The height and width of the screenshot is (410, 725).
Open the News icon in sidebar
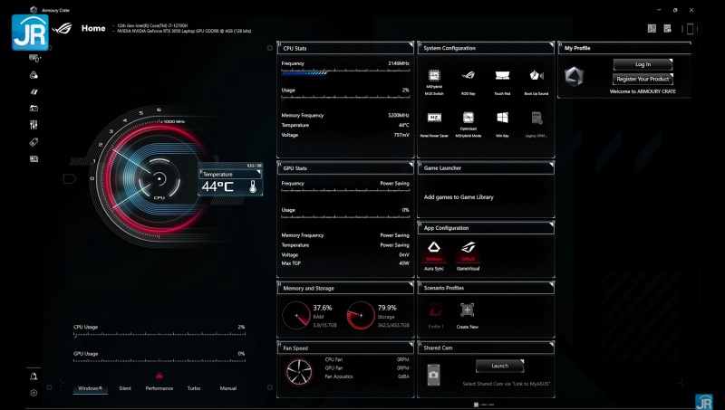[x=34, y=158]
